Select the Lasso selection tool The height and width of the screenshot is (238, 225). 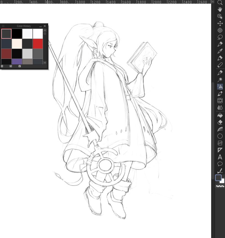point(220,37)
